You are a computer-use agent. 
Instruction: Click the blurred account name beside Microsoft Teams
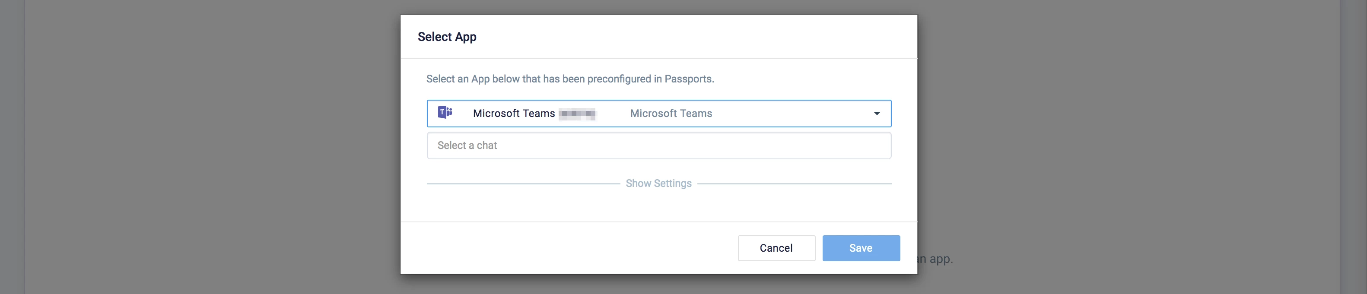coord(577,114)
